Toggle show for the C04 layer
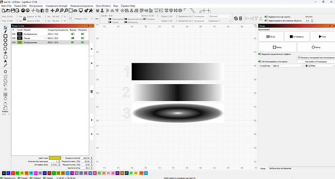The image size is (335, 179). tap(83, 43)
